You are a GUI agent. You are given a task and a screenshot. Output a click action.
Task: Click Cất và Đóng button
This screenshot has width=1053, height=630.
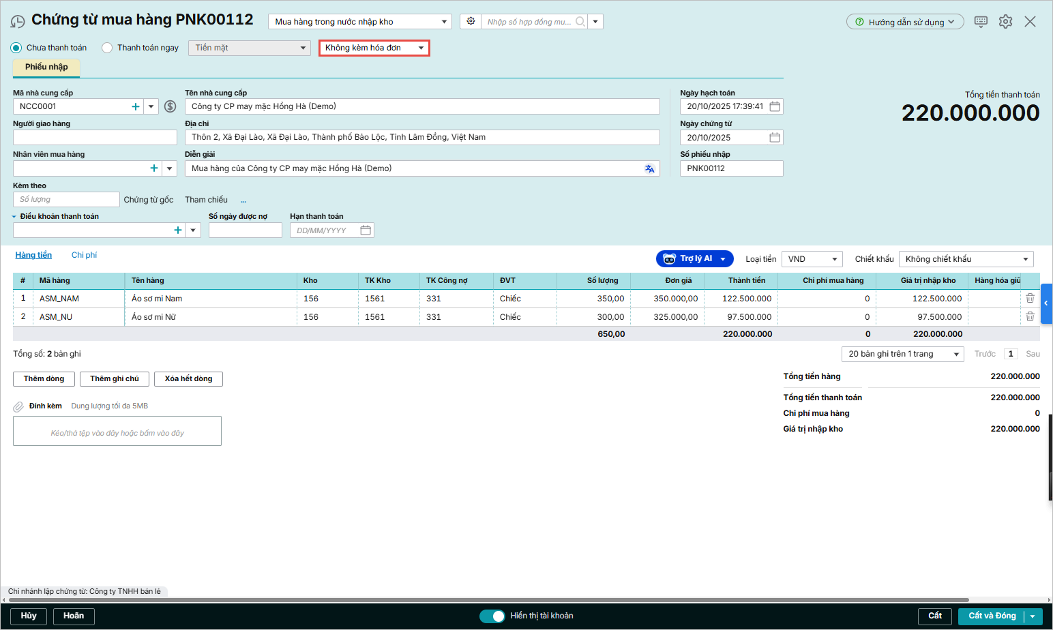(992, 616)
